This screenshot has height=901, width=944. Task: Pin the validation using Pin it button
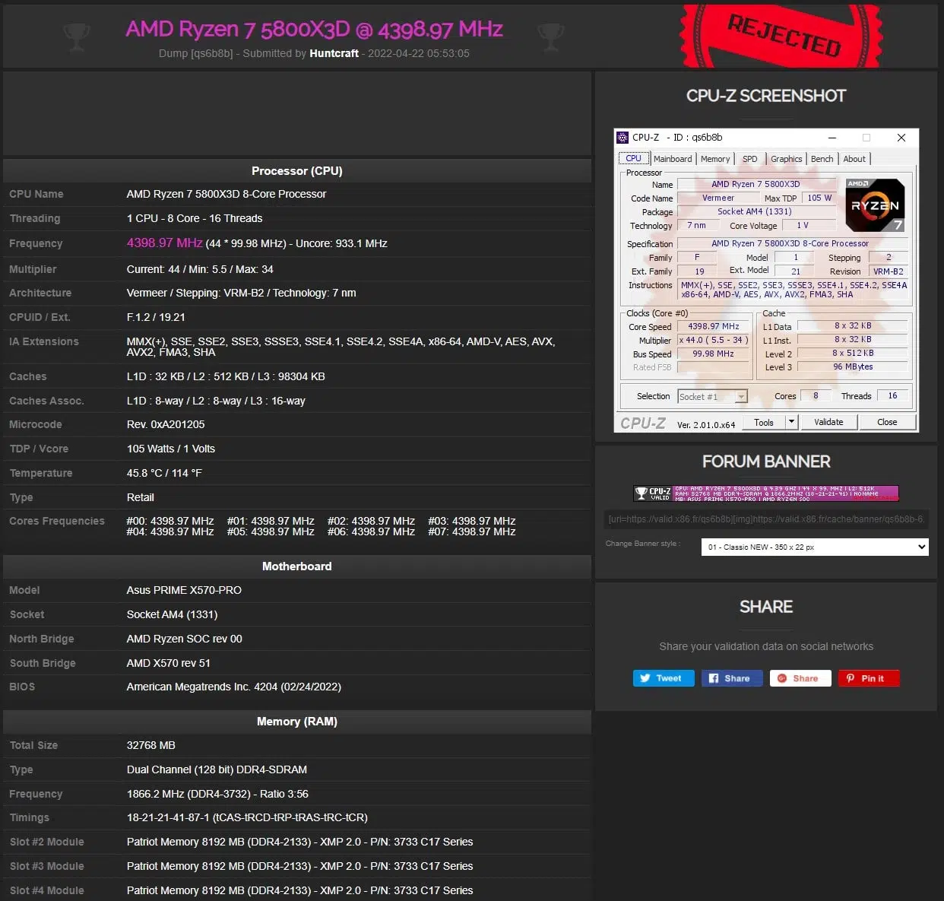coord(869,678)
